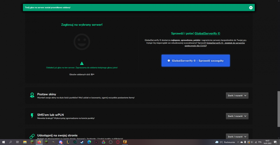Open Opera browser from the taskbar
Image resolution: width=280 pixels, height=145 pixels.
118,142
